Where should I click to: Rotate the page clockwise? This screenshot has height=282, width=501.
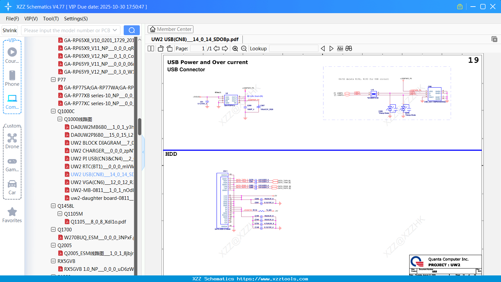click(169, 49)
